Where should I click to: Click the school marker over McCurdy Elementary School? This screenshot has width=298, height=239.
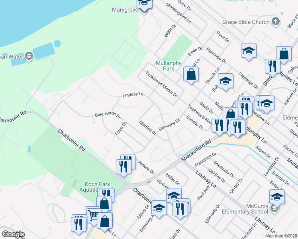point(277,197)
